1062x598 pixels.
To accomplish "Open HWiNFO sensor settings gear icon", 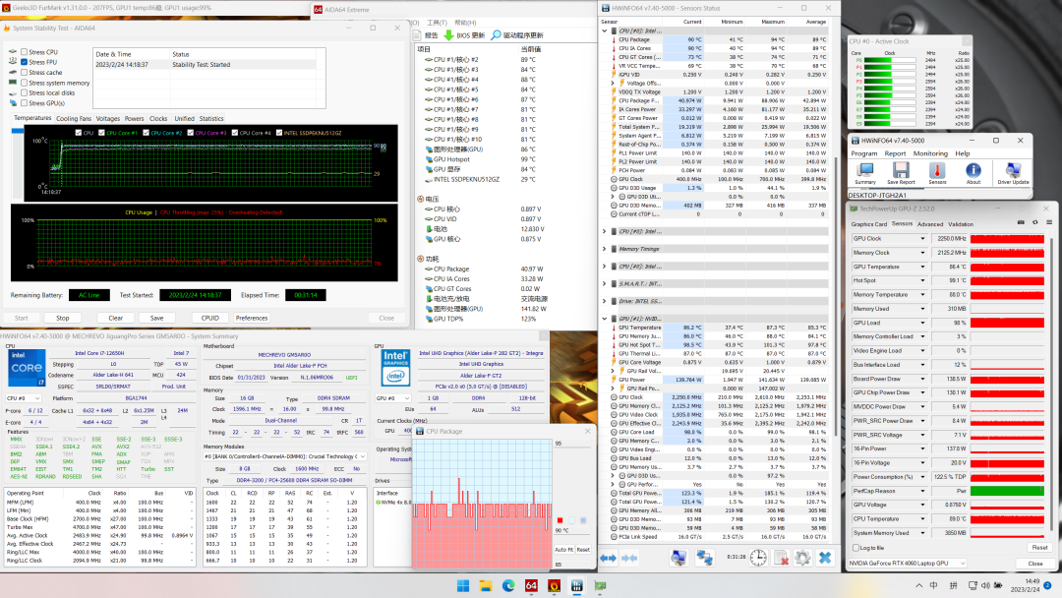I will pyautogui.click(x=802, y=558).
